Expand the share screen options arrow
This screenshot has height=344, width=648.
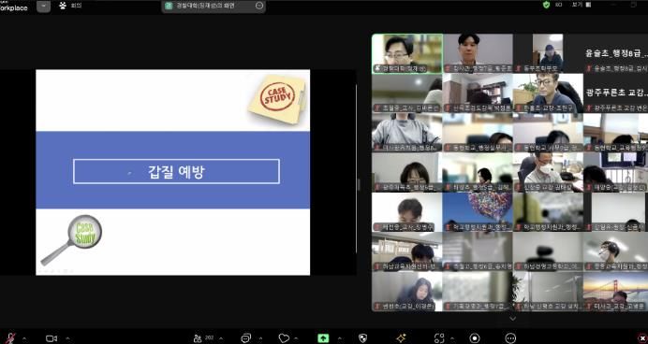tap(340, 338)
